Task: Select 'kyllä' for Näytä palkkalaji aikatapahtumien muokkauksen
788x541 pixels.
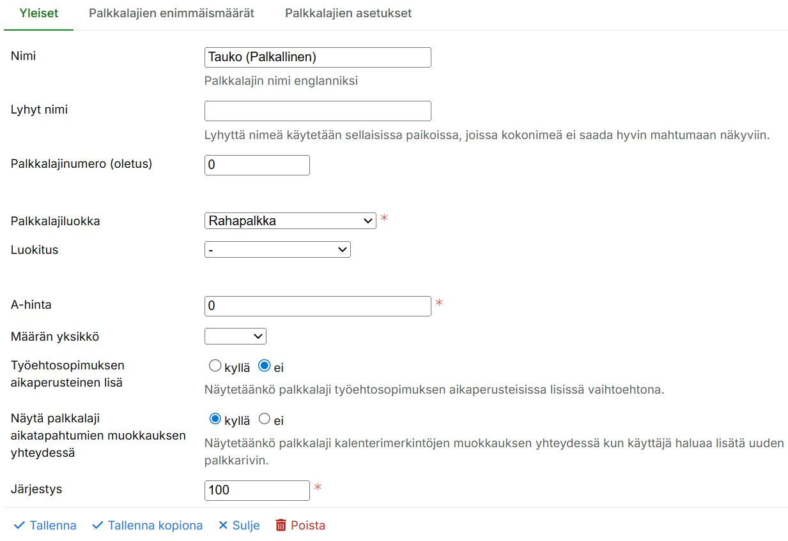Action: (x=215, y=419)
